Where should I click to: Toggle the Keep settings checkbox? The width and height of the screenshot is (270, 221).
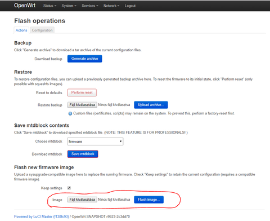(69, 188)
